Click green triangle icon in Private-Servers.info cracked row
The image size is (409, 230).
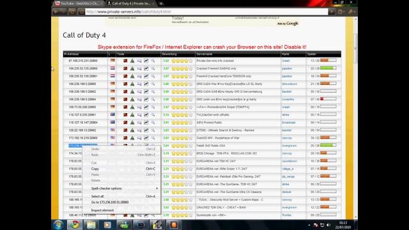point(132,61)
